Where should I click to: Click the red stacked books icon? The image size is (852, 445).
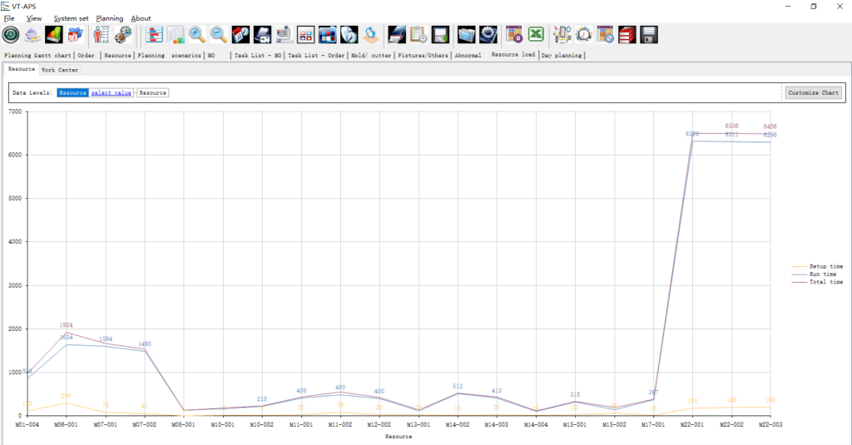tap(627, 35)
